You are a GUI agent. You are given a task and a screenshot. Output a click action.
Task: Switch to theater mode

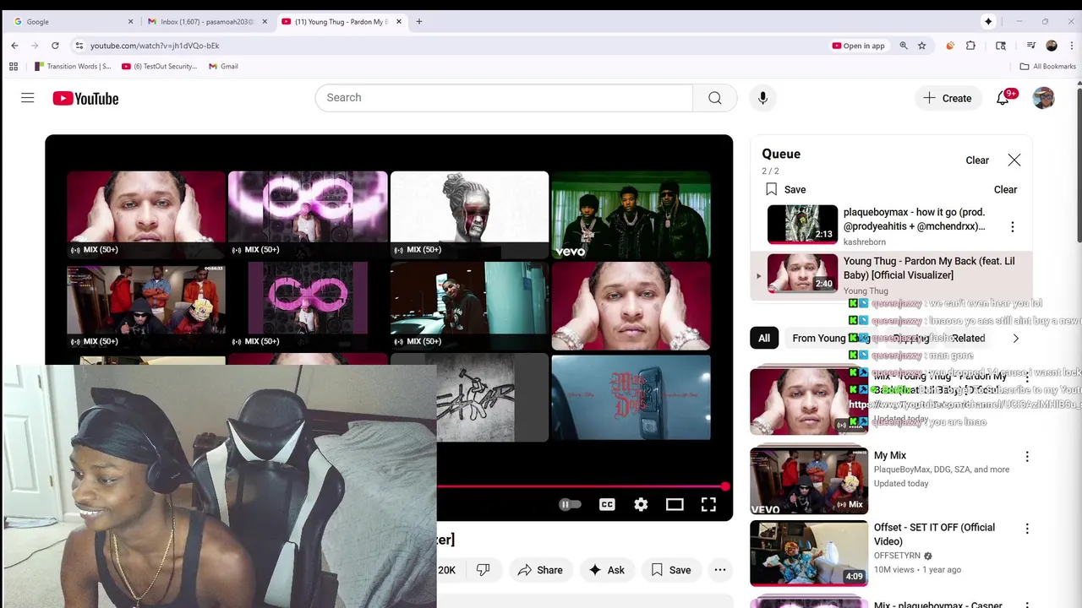click(675, 504)
